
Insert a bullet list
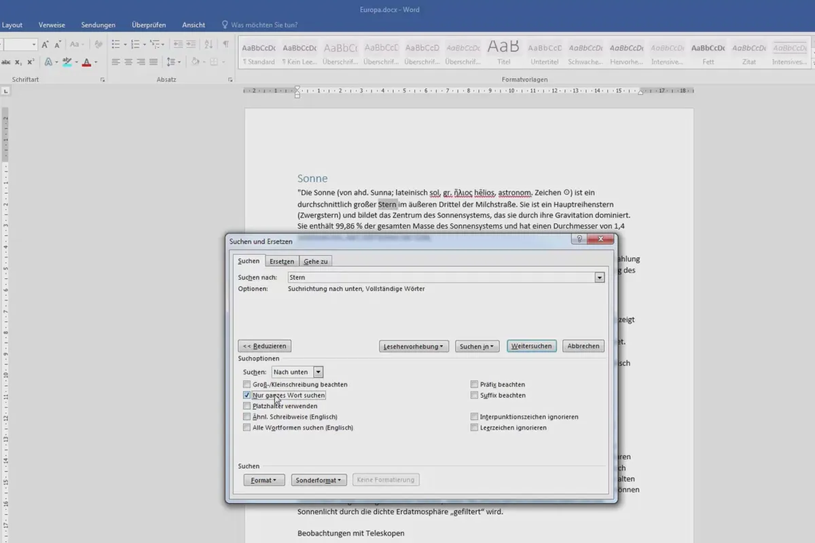point(115,44)
